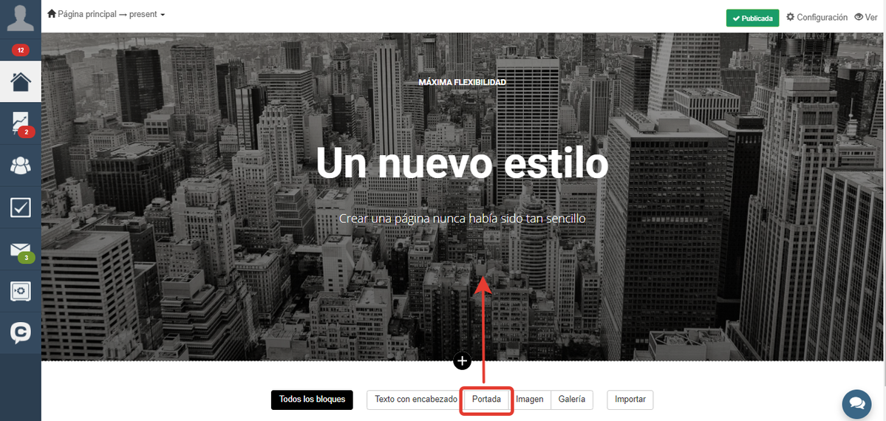The height and width of the screenshot is (421, 886).
Task: Click Todos los bloques button
Action: 312,400
